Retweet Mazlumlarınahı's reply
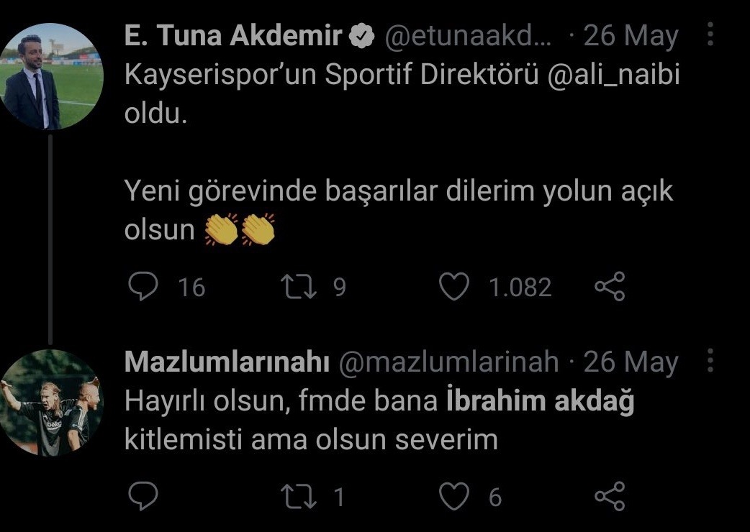Viewport: 750px width, 532px height. (297, 496)
